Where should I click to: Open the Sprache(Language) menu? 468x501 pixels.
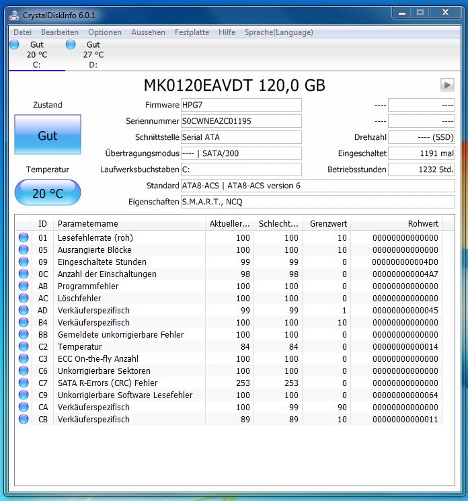tap(279, 32)
